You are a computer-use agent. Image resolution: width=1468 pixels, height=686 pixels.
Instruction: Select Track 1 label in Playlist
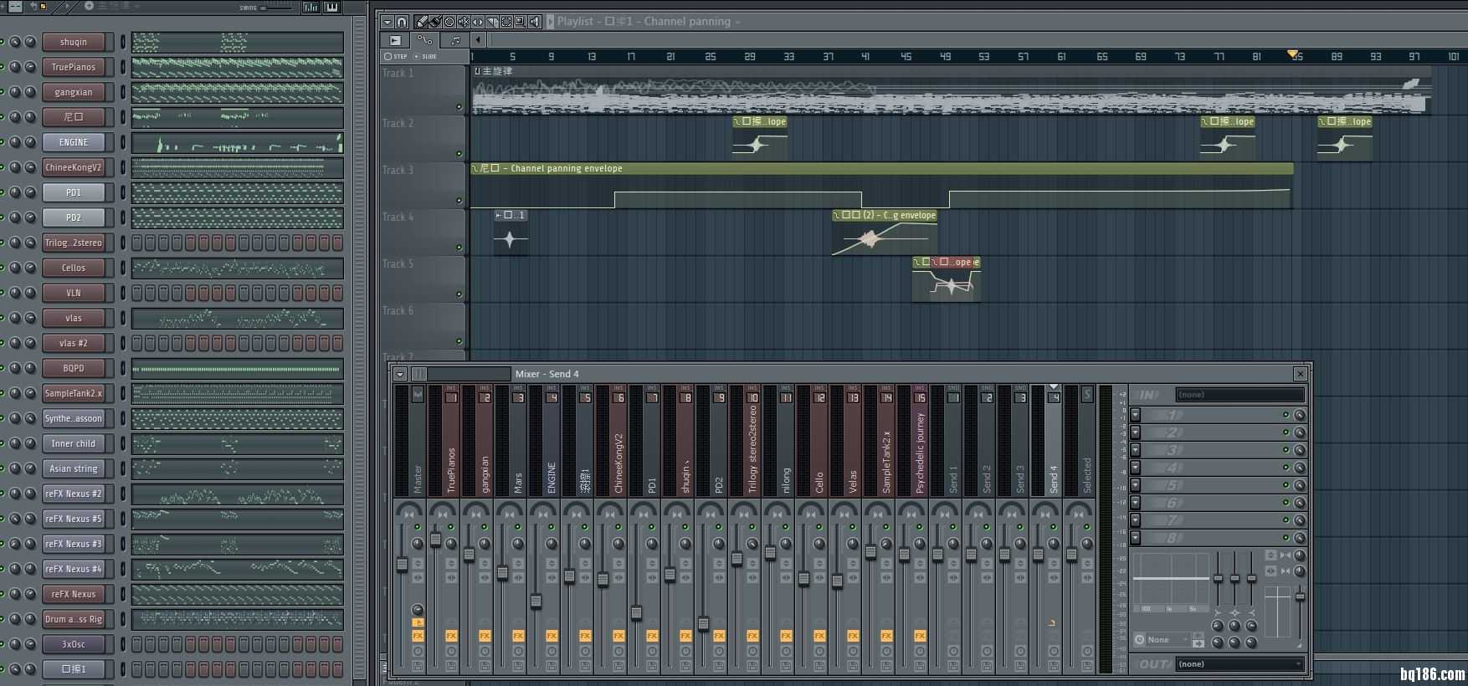[398, 74]
